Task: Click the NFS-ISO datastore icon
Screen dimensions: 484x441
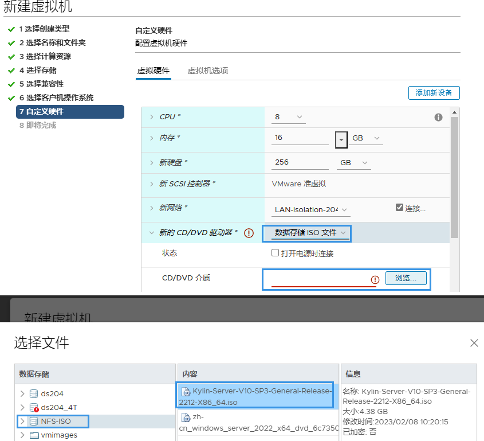Action: [x=34, y=422]
